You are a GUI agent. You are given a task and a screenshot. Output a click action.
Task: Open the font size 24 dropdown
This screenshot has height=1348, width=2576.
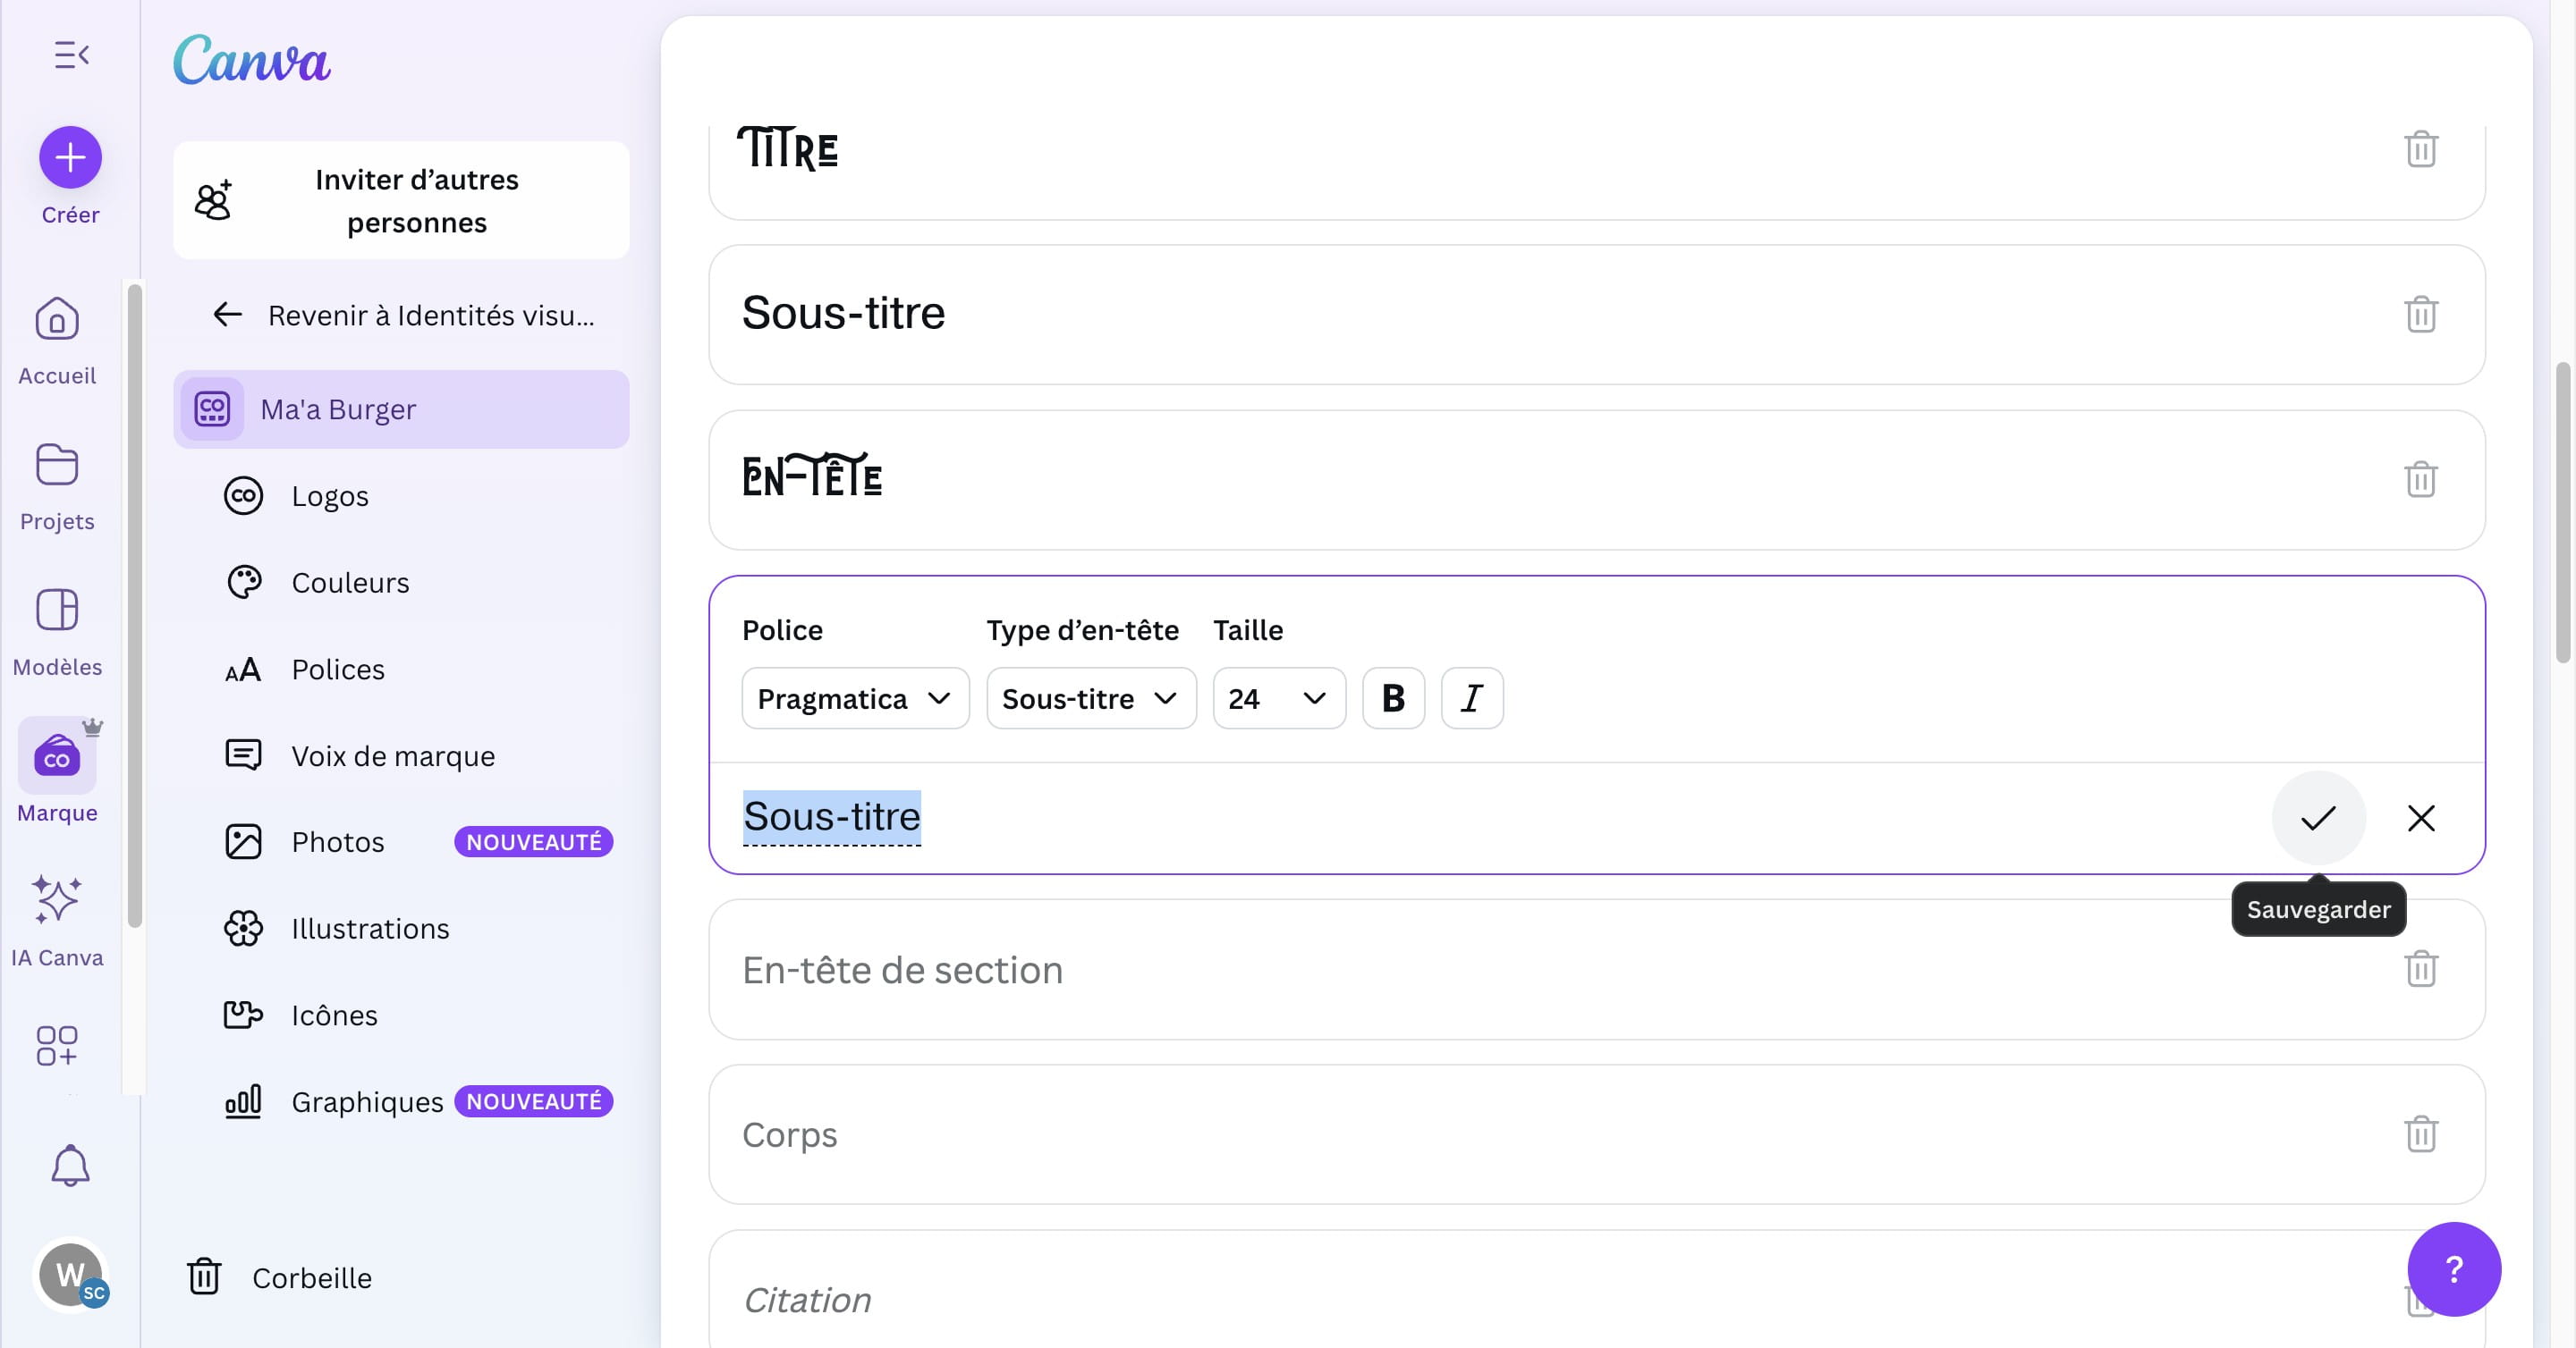(1278, 697)
